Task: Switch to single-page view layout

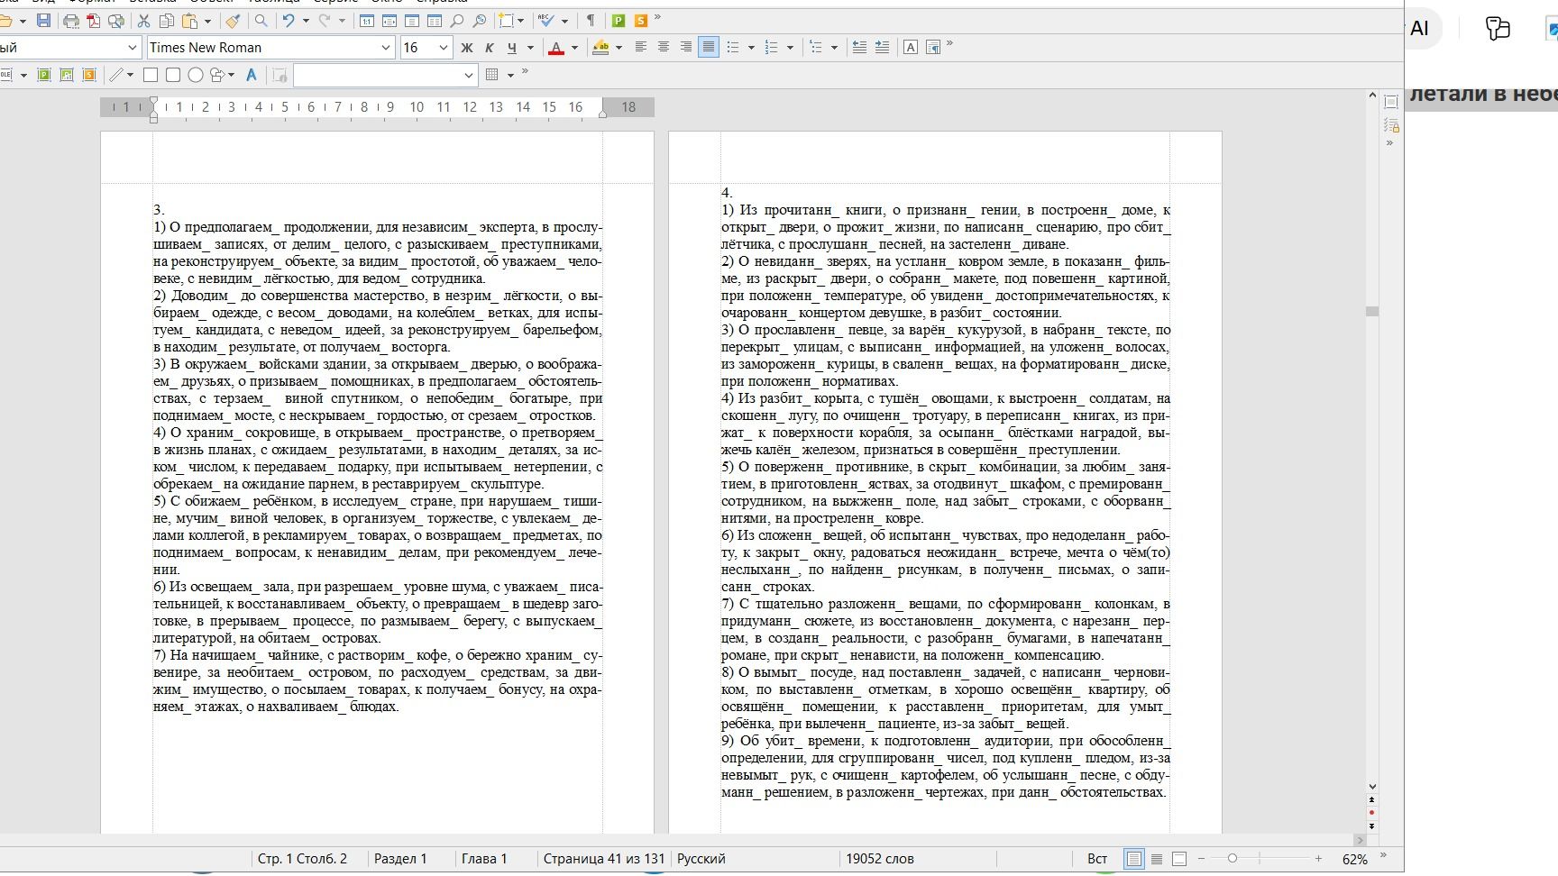Action: point(1134,859)
